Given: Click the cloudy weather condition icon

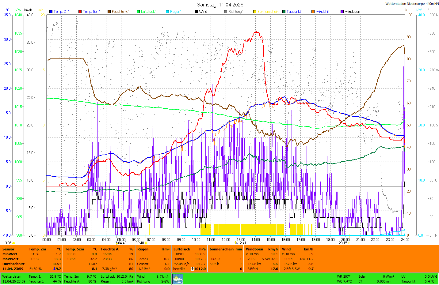Looking at the screenshot, I should point(178,279).
